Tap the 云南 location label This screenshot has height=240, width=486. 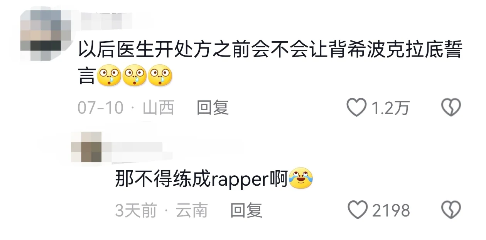pos(192,211)
